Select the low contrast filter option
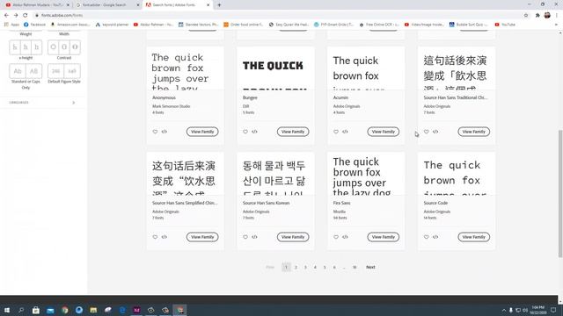The image size is (563, 316). [53, 47]
